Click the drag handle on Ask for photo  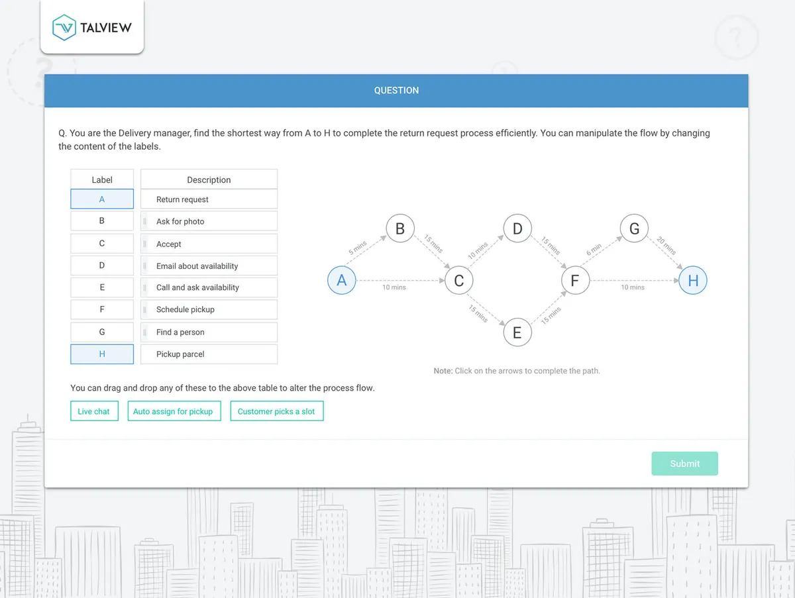coord(144,221)
